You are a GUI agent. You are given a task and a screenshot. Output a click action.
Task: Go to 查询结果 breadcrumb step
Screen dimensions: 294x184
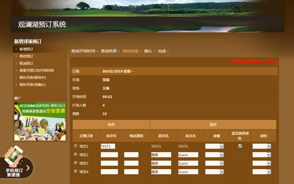(109, 51)
